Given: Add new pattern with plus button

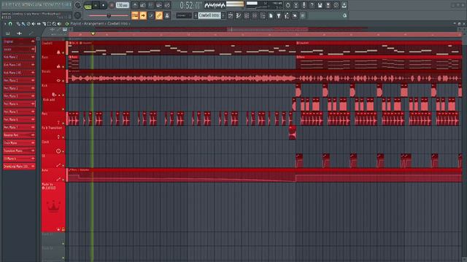Looking at the screenshot, I should [223, 15].
